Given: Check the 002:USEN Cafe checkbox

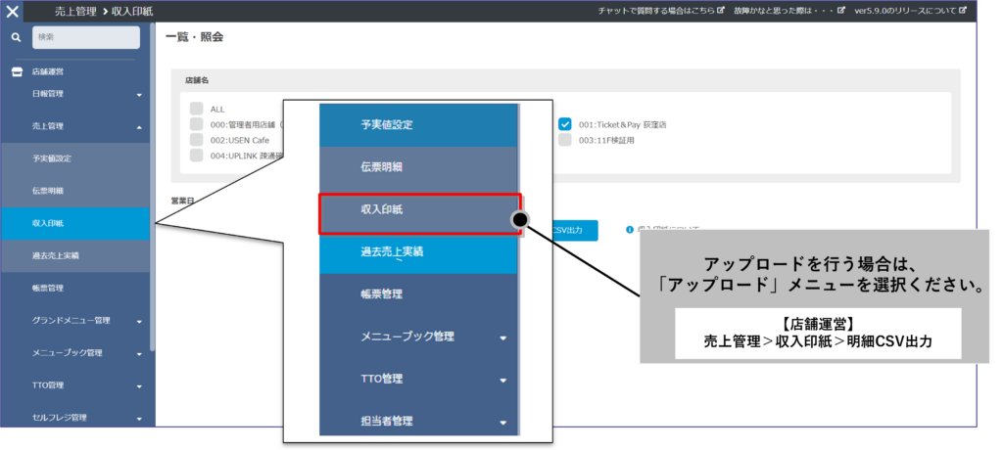Looking at the screenshot, I should tap(196, 139).
